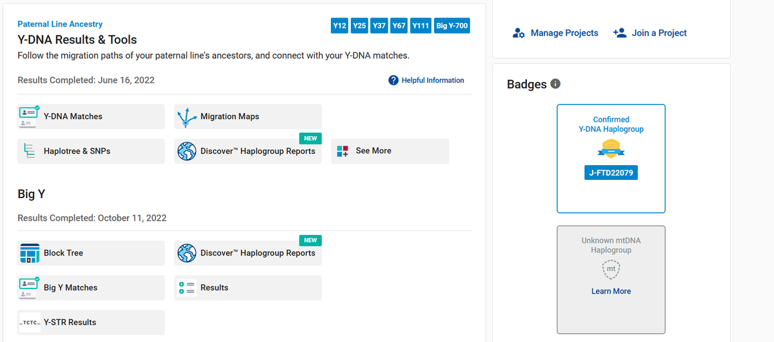Click the globe icon beside Haplotree & SNPs
Image resolution: width=774 pixels, height=342 pixels.
(187, 151)
